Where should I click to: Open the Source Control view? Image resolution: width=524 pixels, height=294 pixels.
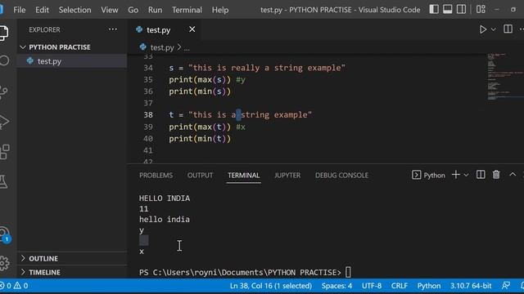click(4, 91)
